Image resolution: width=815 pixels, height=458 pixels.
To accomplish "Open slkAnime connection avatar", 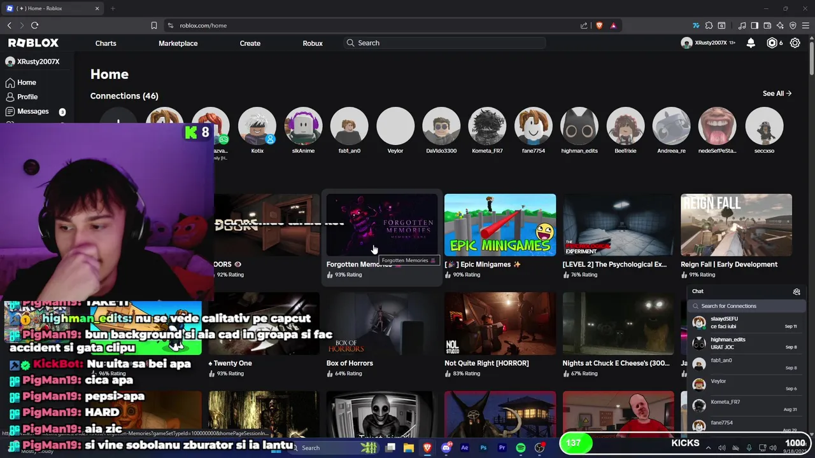I will coord(303,126).
